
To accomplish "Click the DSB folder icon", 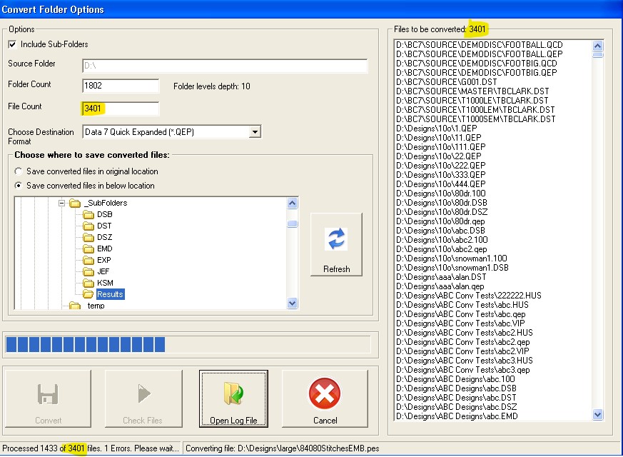I will tap(88, 215).
